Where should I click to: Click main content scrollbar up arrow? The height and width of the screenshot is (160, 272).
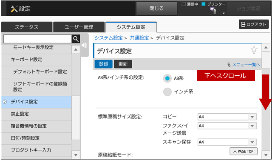pyautogui.click(x=266, y=47)
